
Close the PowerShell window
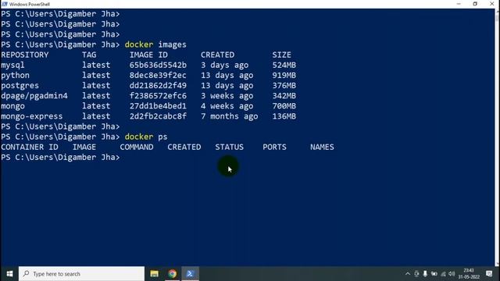[491, 4]
